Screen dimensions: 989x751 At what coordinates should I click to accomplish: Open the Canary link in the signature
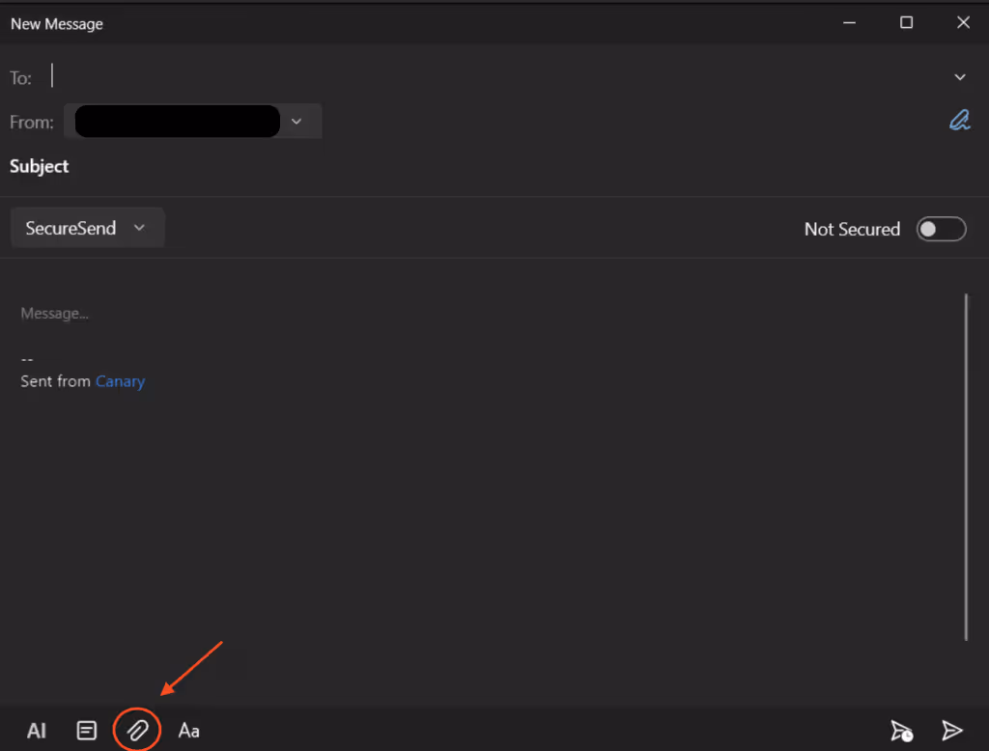tap(120, 381)
